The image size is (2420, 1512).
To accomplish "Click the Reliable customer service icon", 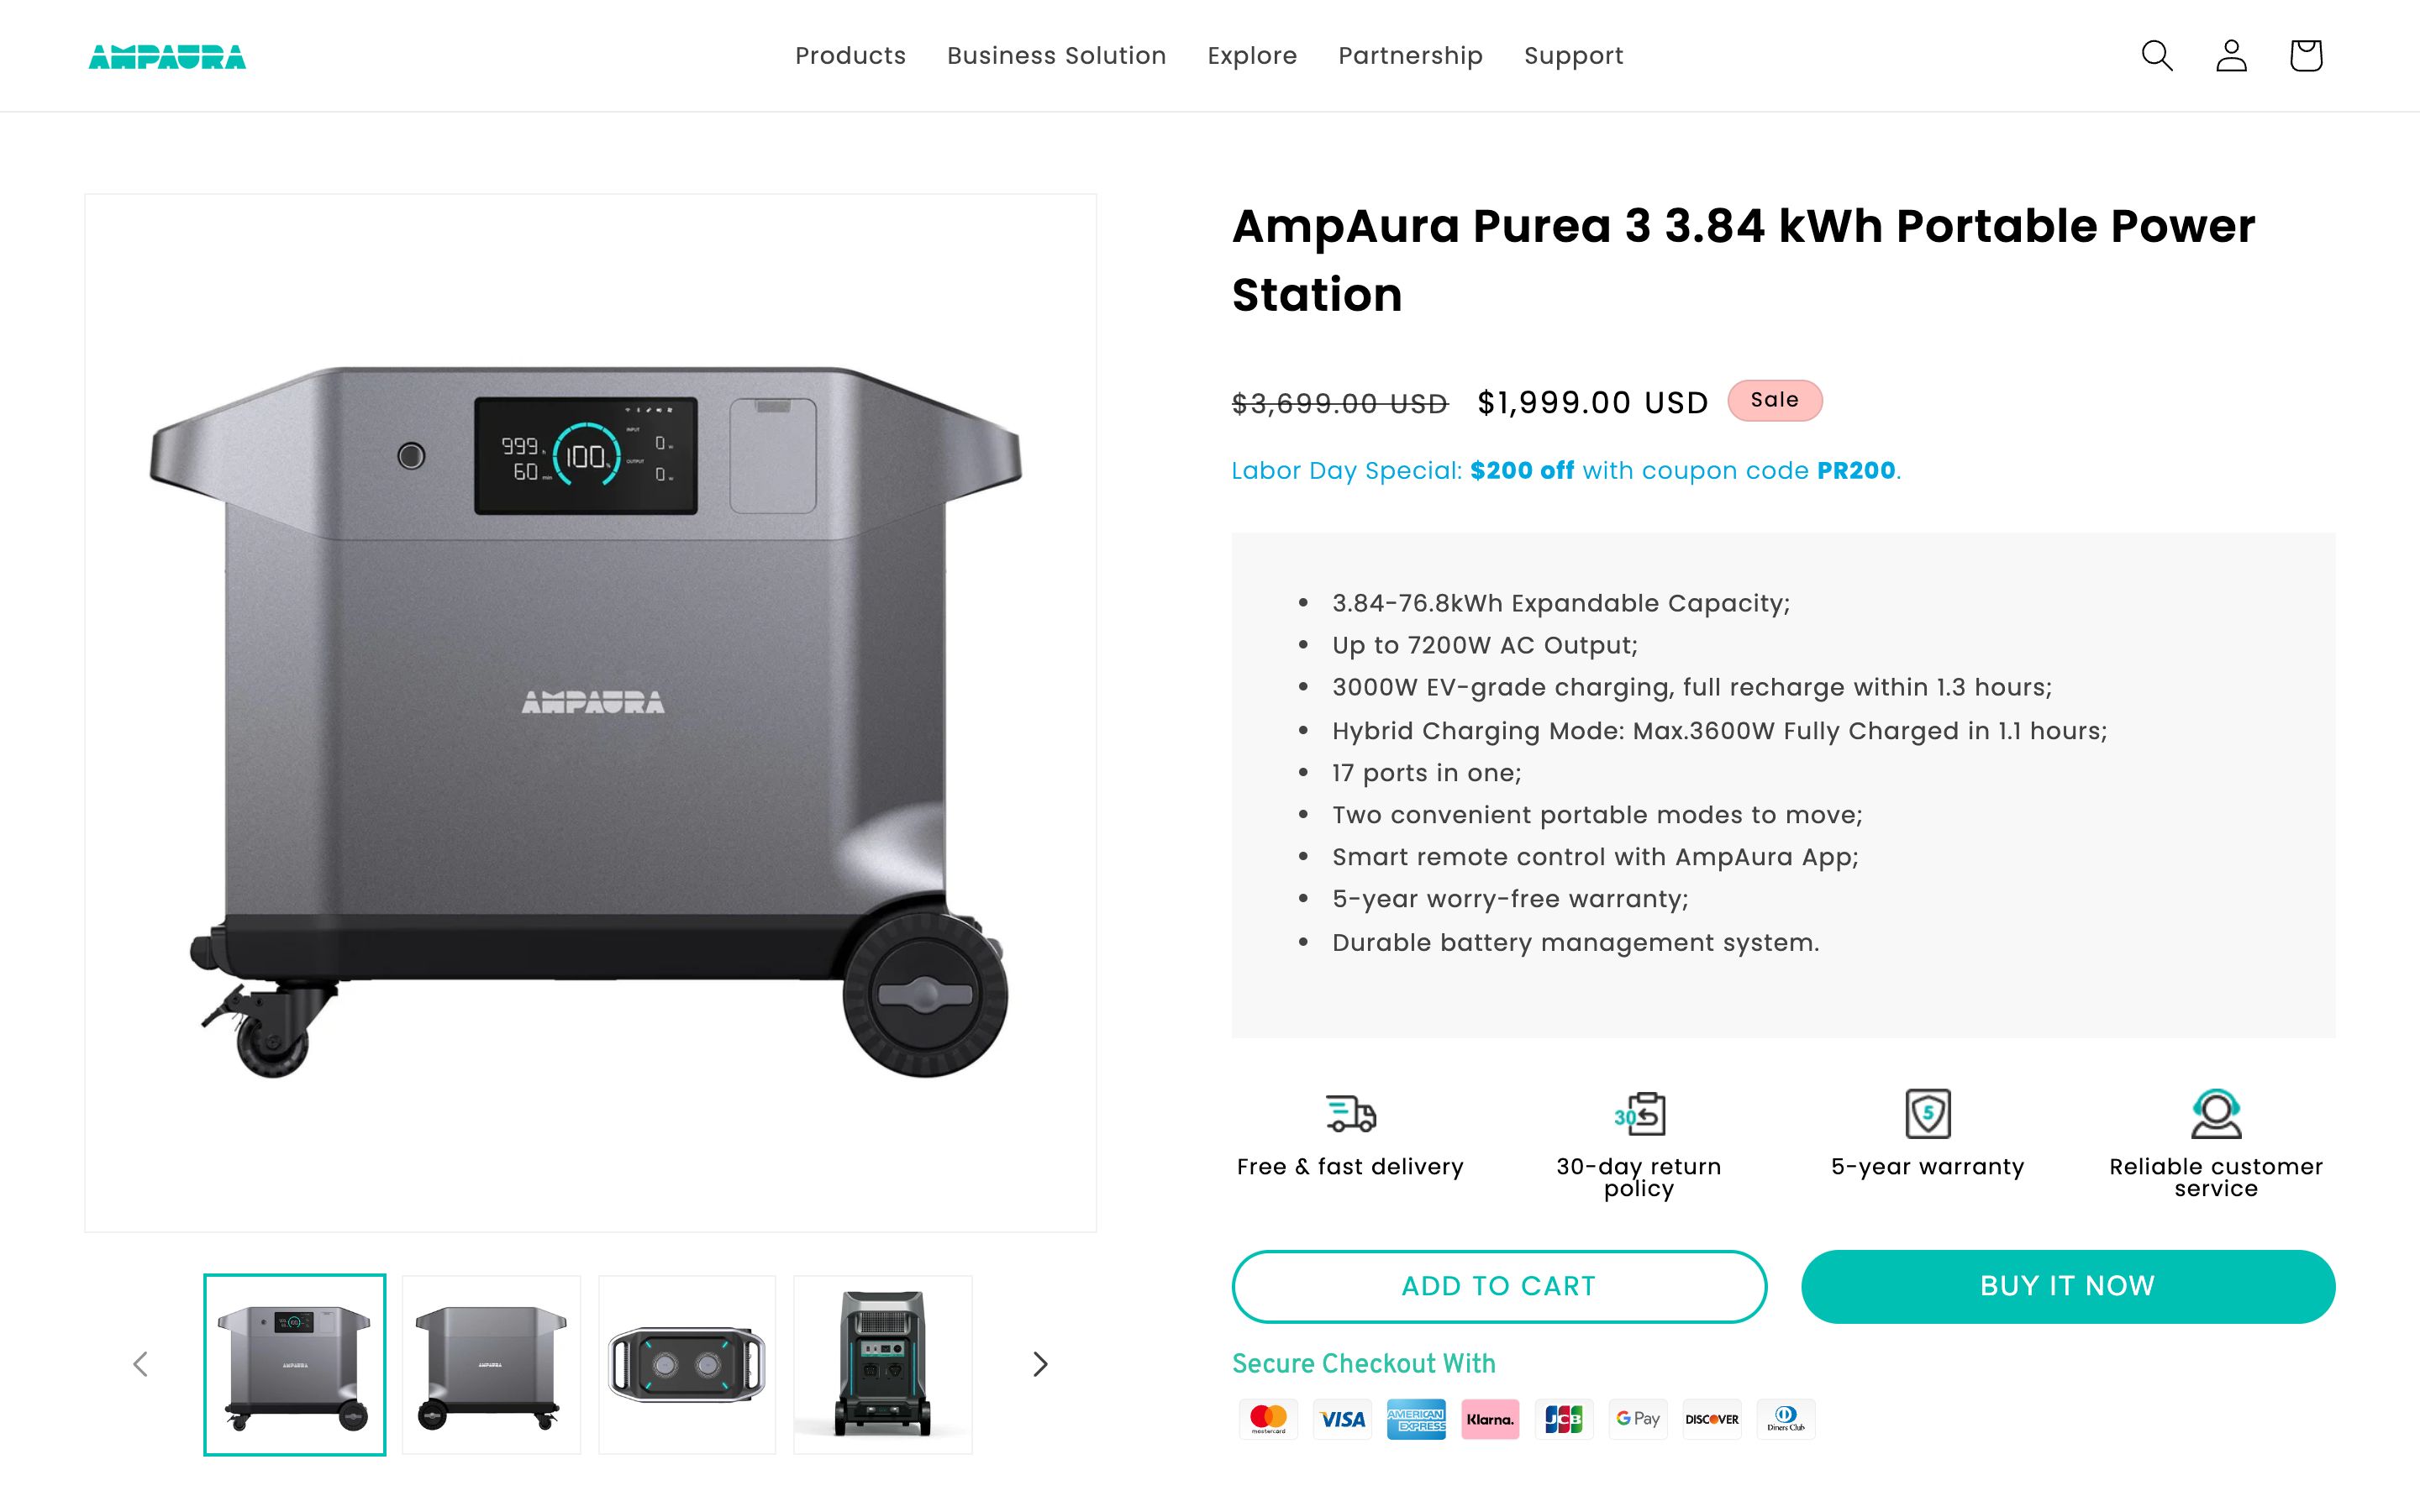I will coord(2215,1112).
